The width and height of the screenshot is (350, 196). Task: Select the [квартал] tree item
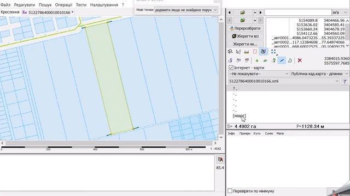pyautogui.click(x=239, y=116)
